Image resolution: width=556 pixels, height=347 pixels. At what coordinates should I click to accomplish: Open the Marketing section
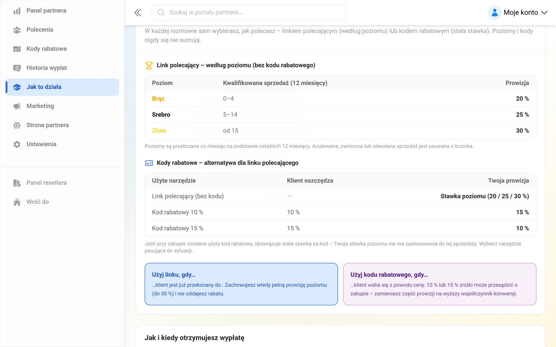[x=62, y=106]
